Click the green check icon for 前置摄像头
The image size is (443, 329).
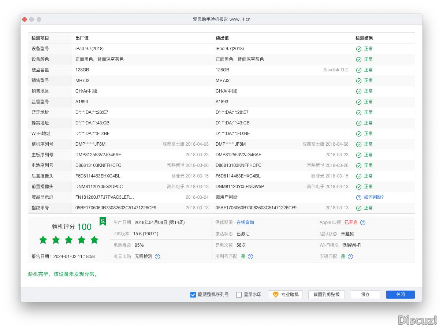(359, 187)
